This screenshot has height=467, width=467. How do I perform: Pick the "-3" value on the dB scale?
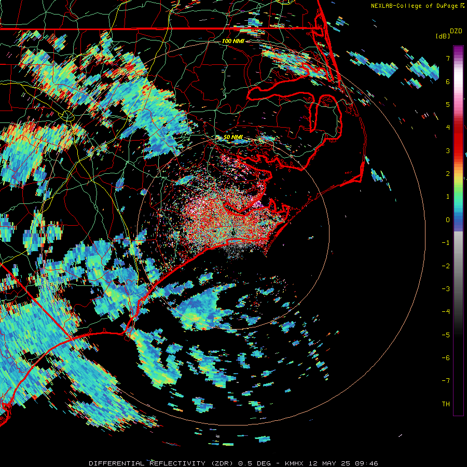[446, 289]
